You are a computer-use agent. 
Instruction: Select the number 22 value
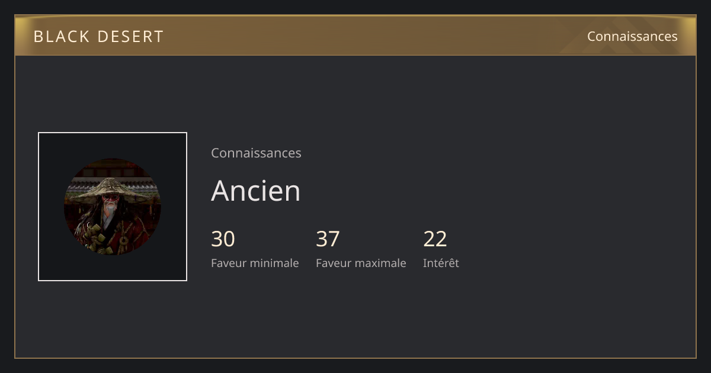(x=435, y=239)
